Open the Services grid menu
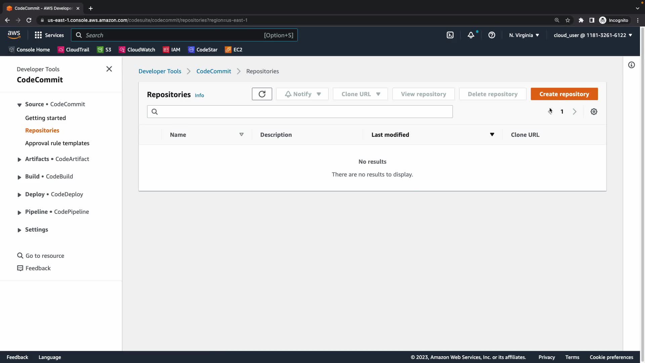The height and width of the screenshot is (363, 645). [49, 35]
